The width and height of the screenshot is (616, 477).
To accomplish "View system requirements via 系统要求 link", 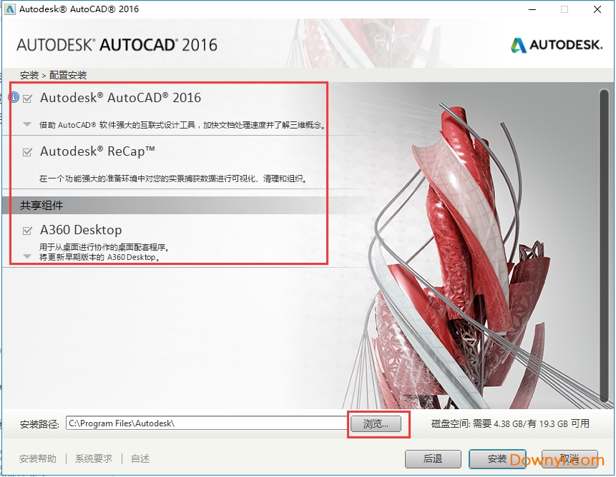I will coord(93,458).
